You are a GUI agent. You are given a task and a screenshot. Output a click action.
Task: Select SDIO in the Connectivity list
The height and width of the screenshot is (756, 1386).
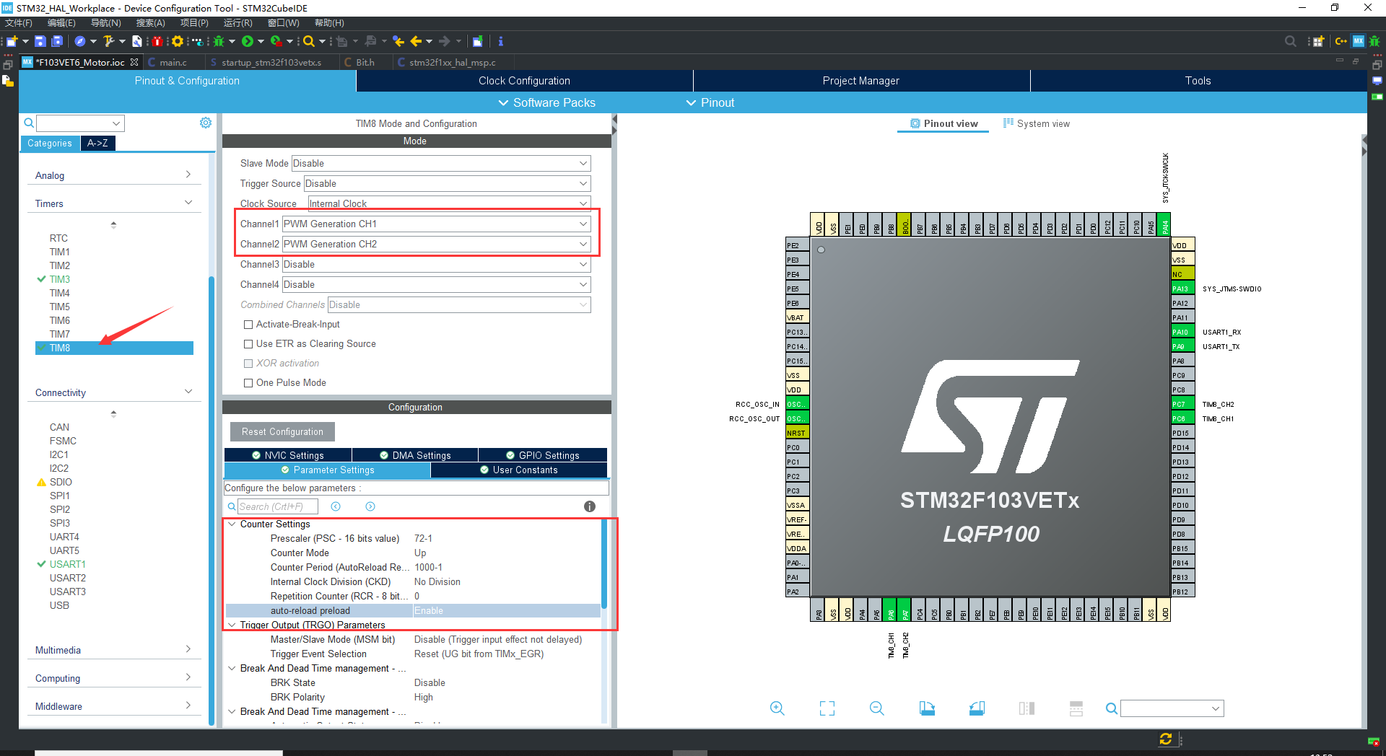pyautogui.click(x=61, y=482)
